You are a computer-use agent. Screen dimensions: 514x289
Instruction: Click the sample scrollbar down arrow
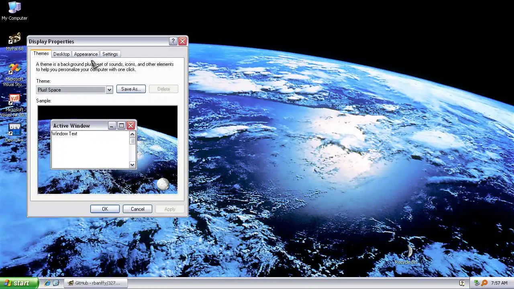pyautogui.click(x=132, y=165)
